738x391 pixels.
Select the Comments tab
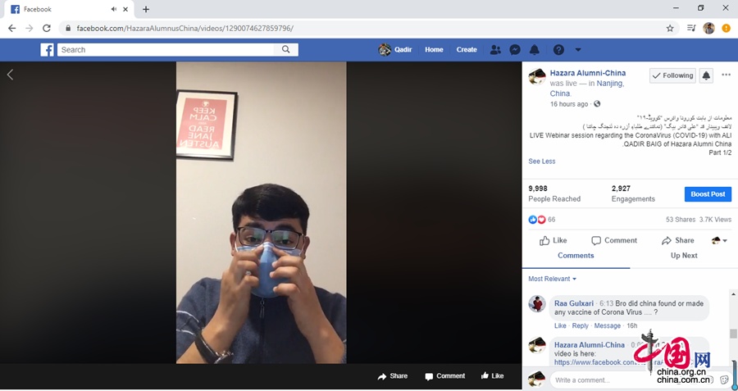(x=576, y=256)
